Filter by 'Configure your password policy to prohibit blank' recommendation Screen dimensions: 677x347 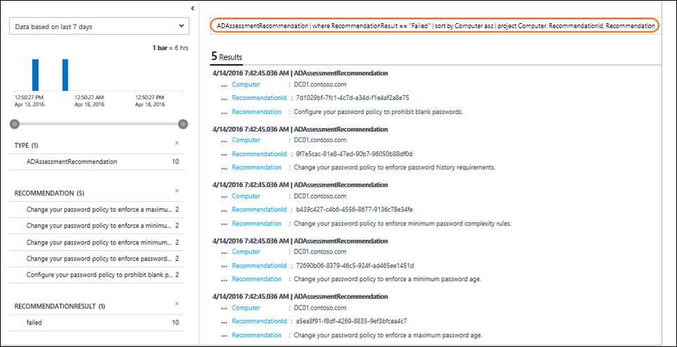point(98,275)
